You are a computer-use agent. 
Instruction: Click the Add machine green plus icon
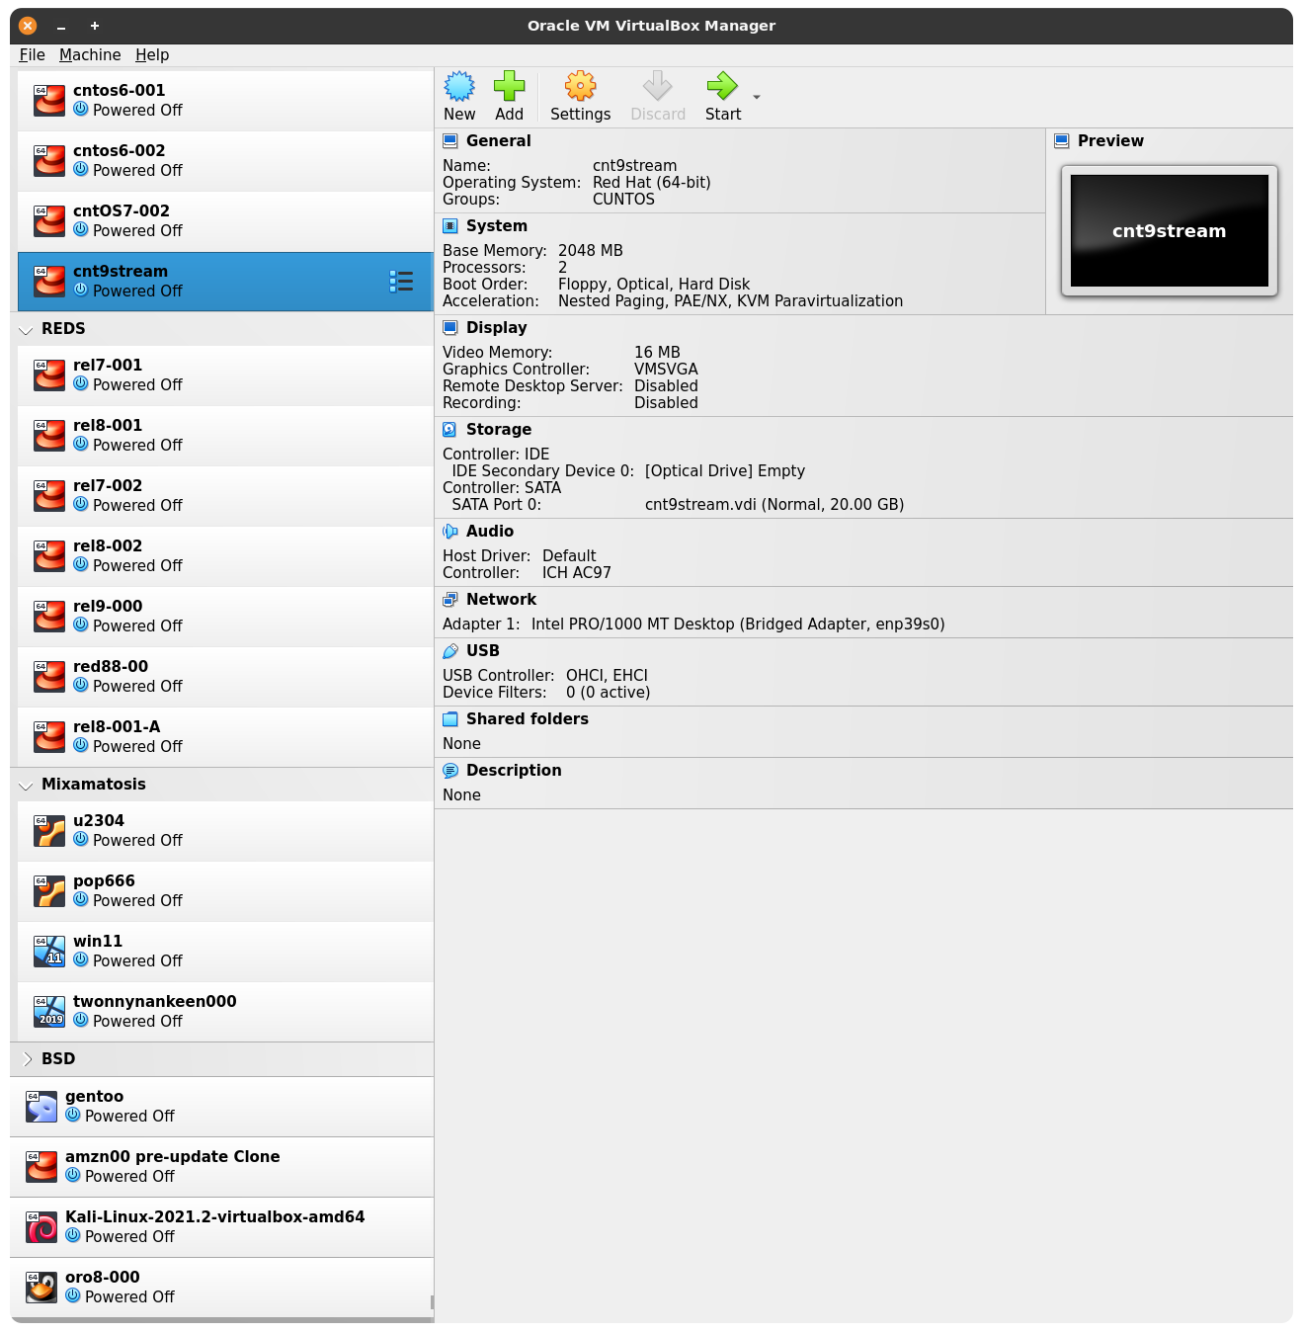(509, 87)
